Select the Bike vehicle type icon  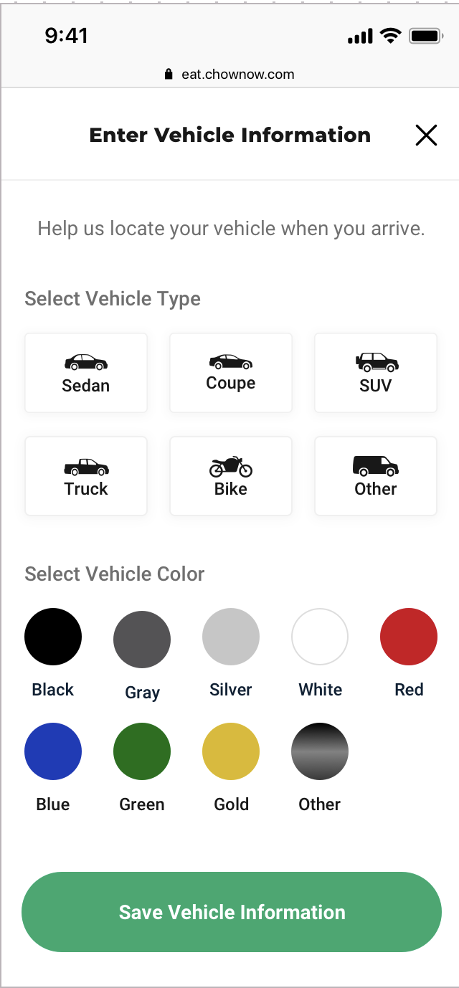pos(230,475)
